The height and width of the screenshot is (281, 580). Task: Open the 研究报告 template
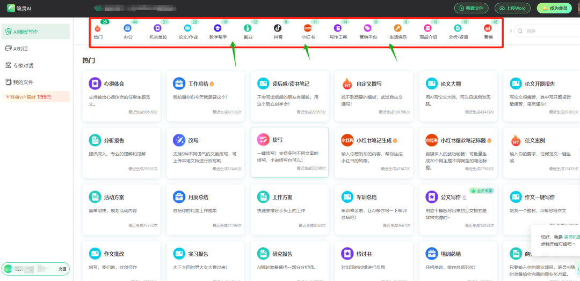pos(289,261)
